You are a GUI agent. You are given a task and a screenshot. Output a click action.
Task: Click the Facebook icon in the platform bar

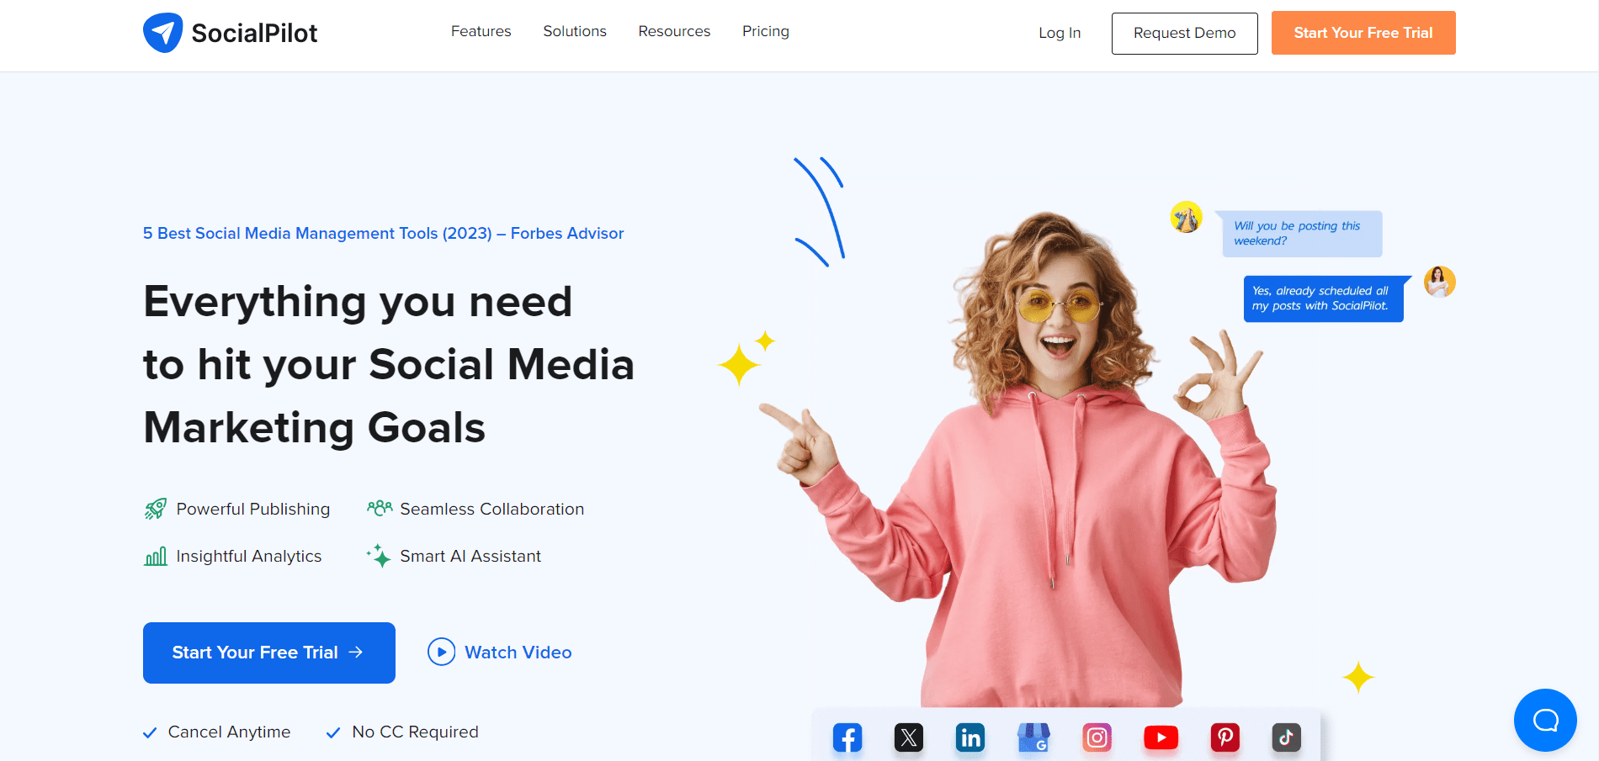click(847, 737)
